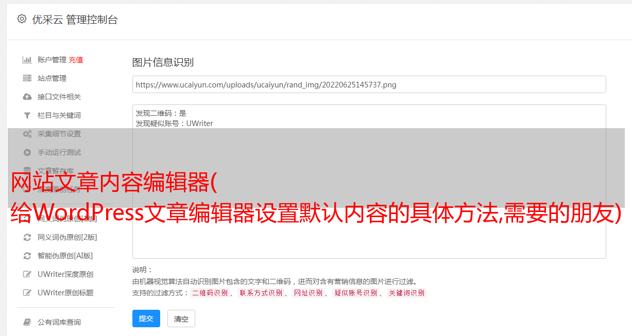
Task: Select 智能伪原创[AI版] in the sidebar
Action: tap(65, 256)
